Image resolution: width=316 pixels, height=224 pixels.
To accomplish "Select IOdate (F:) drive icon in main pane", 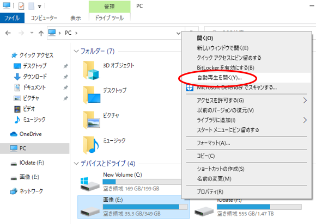I will (x=204, y=211).
